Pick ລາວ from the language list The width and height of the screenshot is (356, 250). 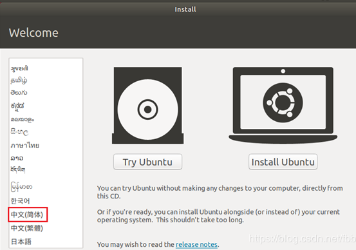[17, 158]
